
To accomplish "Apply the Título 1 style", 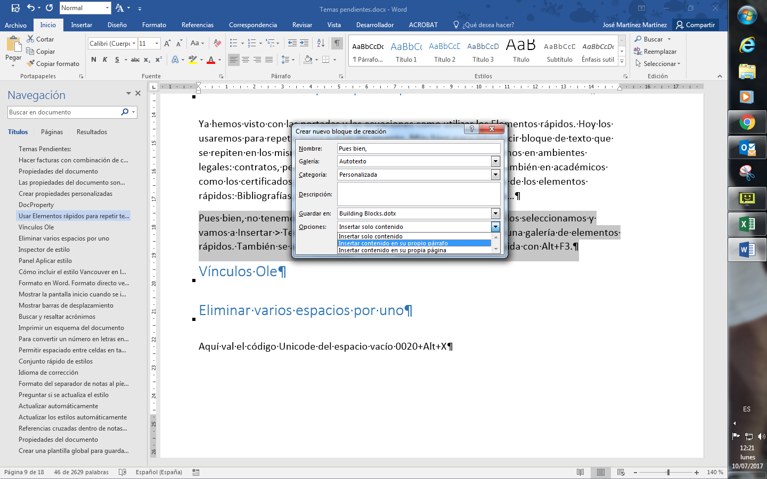I will point(406,51).
